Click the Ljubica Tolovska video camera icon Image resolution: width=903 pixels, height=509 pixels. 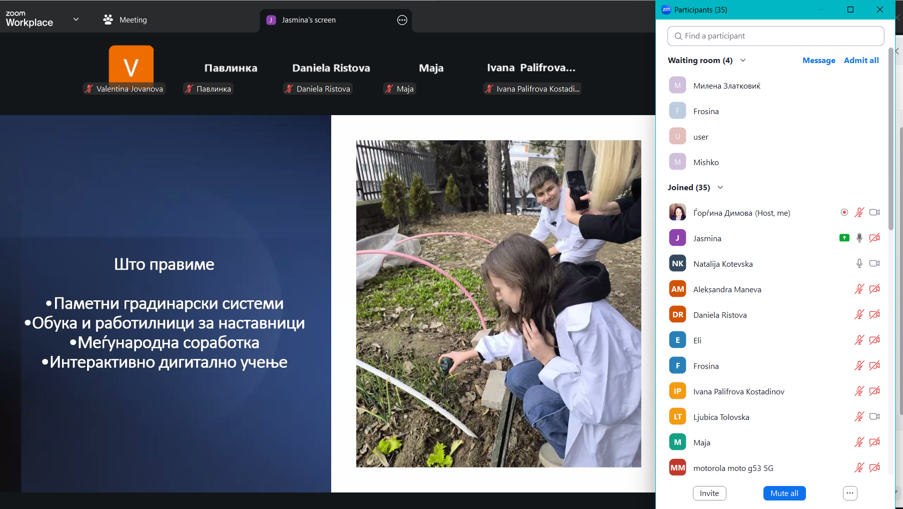874,416
